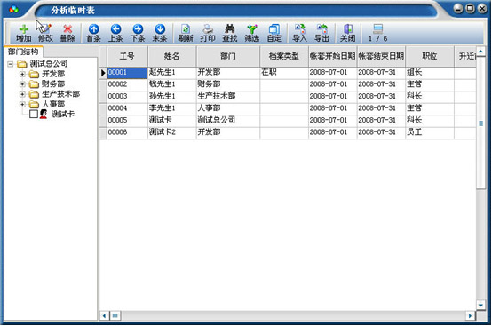Click the 筛选 (filter) funnel icon
The height and width of the screenshot is (326, 492).
251,29
